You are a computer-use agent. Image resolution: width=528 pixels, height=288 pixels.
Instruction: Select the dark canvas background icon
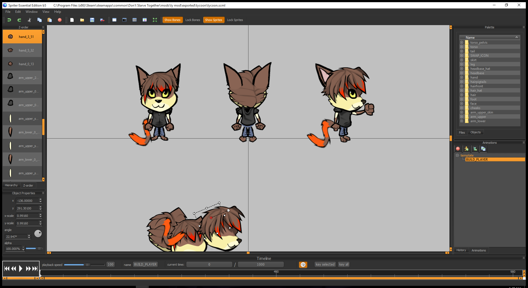(125, 20)
